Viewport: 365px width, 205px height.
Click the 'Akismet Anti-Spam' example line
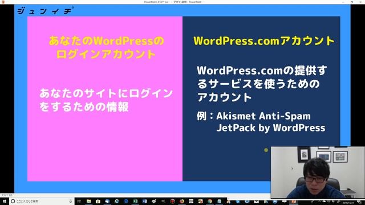(263, 116)
